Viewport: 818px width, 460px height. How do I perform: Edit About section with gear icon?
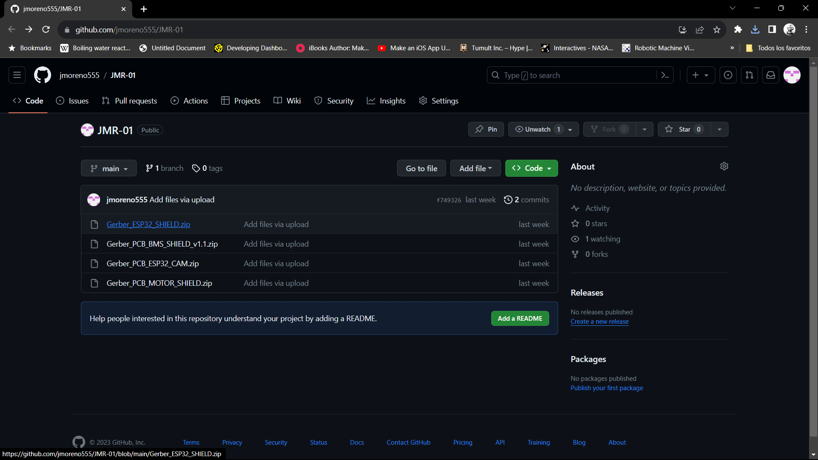click(724, 166)
